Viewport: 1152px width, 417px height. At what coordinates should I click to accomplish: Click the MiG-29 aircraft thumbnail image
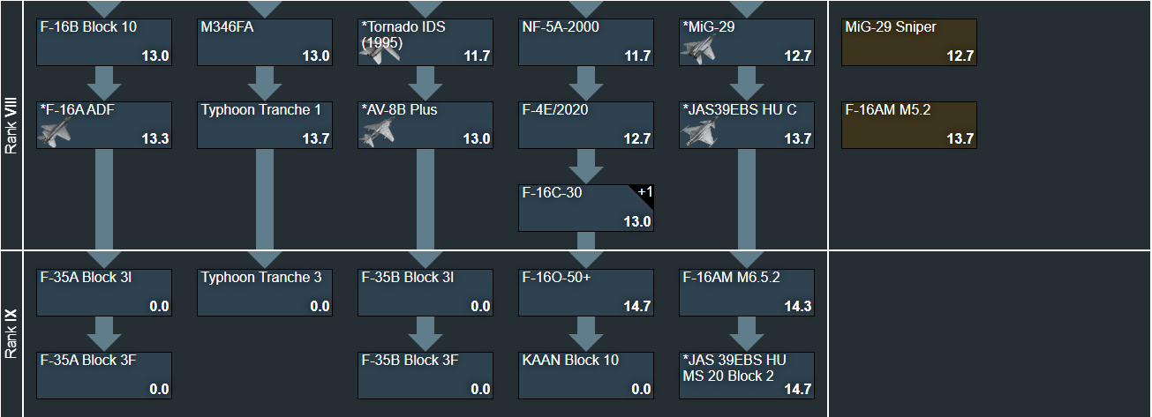pos(701,50)
